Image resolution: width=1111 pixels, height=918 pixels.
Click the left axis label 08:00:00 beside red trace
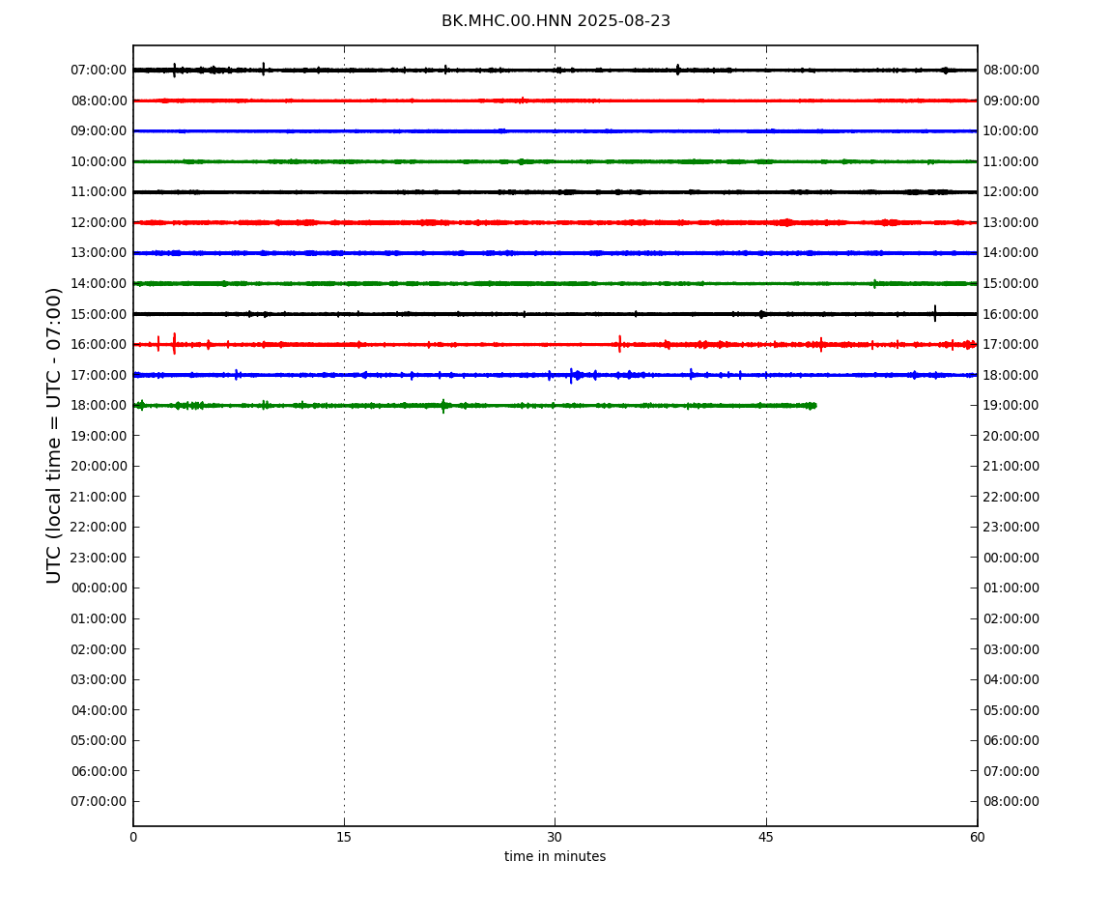(x=99, y=100)
